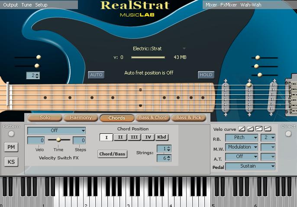Open the A.T. value dropdown

(268, 157)
